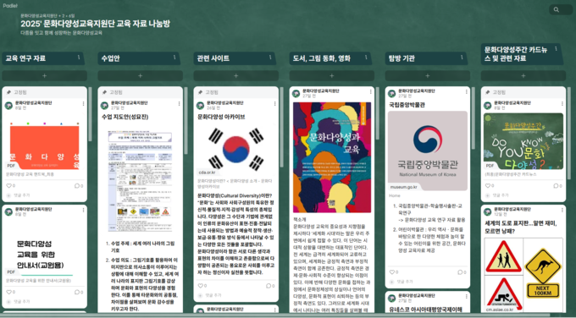This screenshot has width=576, height=318.
Task: Like the 문화다양성 교육 핸드북 PDF post
Action: [x=8, y=186]
